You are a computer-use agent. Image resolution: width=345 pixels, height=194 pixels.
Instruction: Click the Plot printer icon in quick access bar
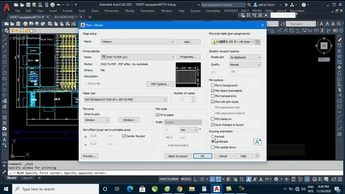pyautogui.click(x=52, y=5)
